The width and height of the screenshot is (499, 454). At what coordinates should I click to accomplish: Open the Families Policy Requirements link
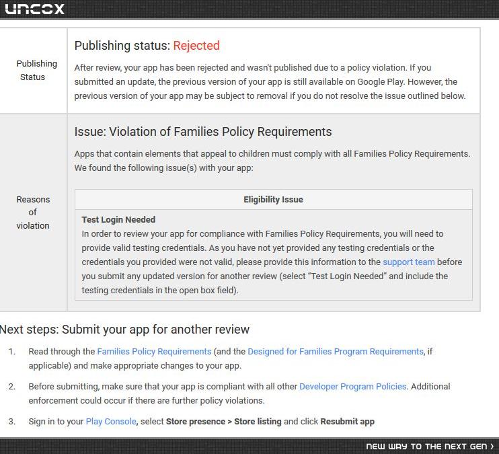pyautogui.click(x=154, y=352)
